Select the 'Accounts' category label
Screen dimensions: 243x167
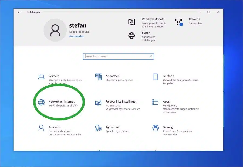click(55, 127)
